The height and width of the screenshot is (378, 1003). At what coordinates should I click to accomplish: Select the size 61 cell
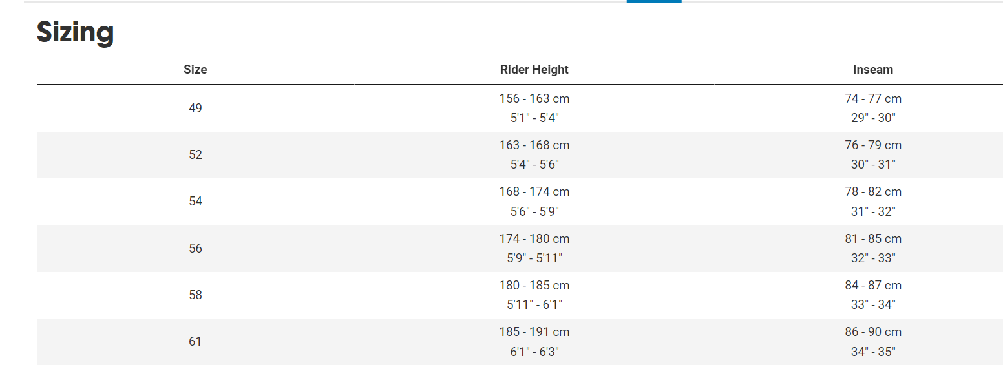pyautogui.click(x=195, y=342)
